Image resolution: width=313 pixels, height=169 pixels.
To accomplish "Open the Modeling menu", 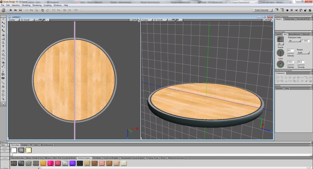I will click(26, 5).
